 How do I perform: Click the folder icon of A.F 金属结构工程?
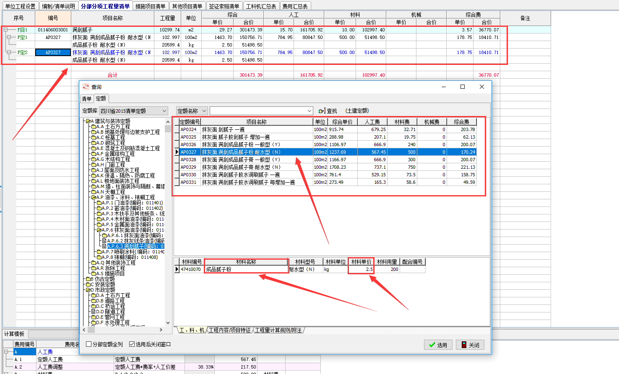pos(94,154)
